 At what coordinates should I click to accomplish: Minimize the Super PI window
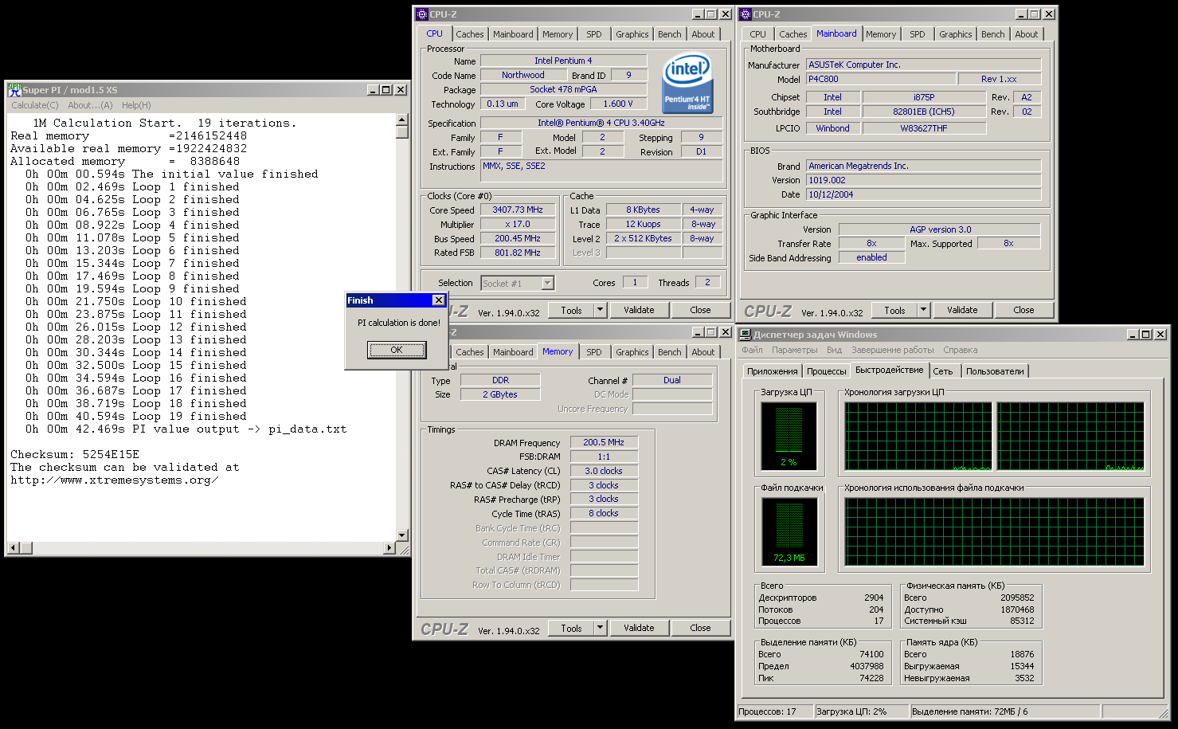[x=373, y=90]
